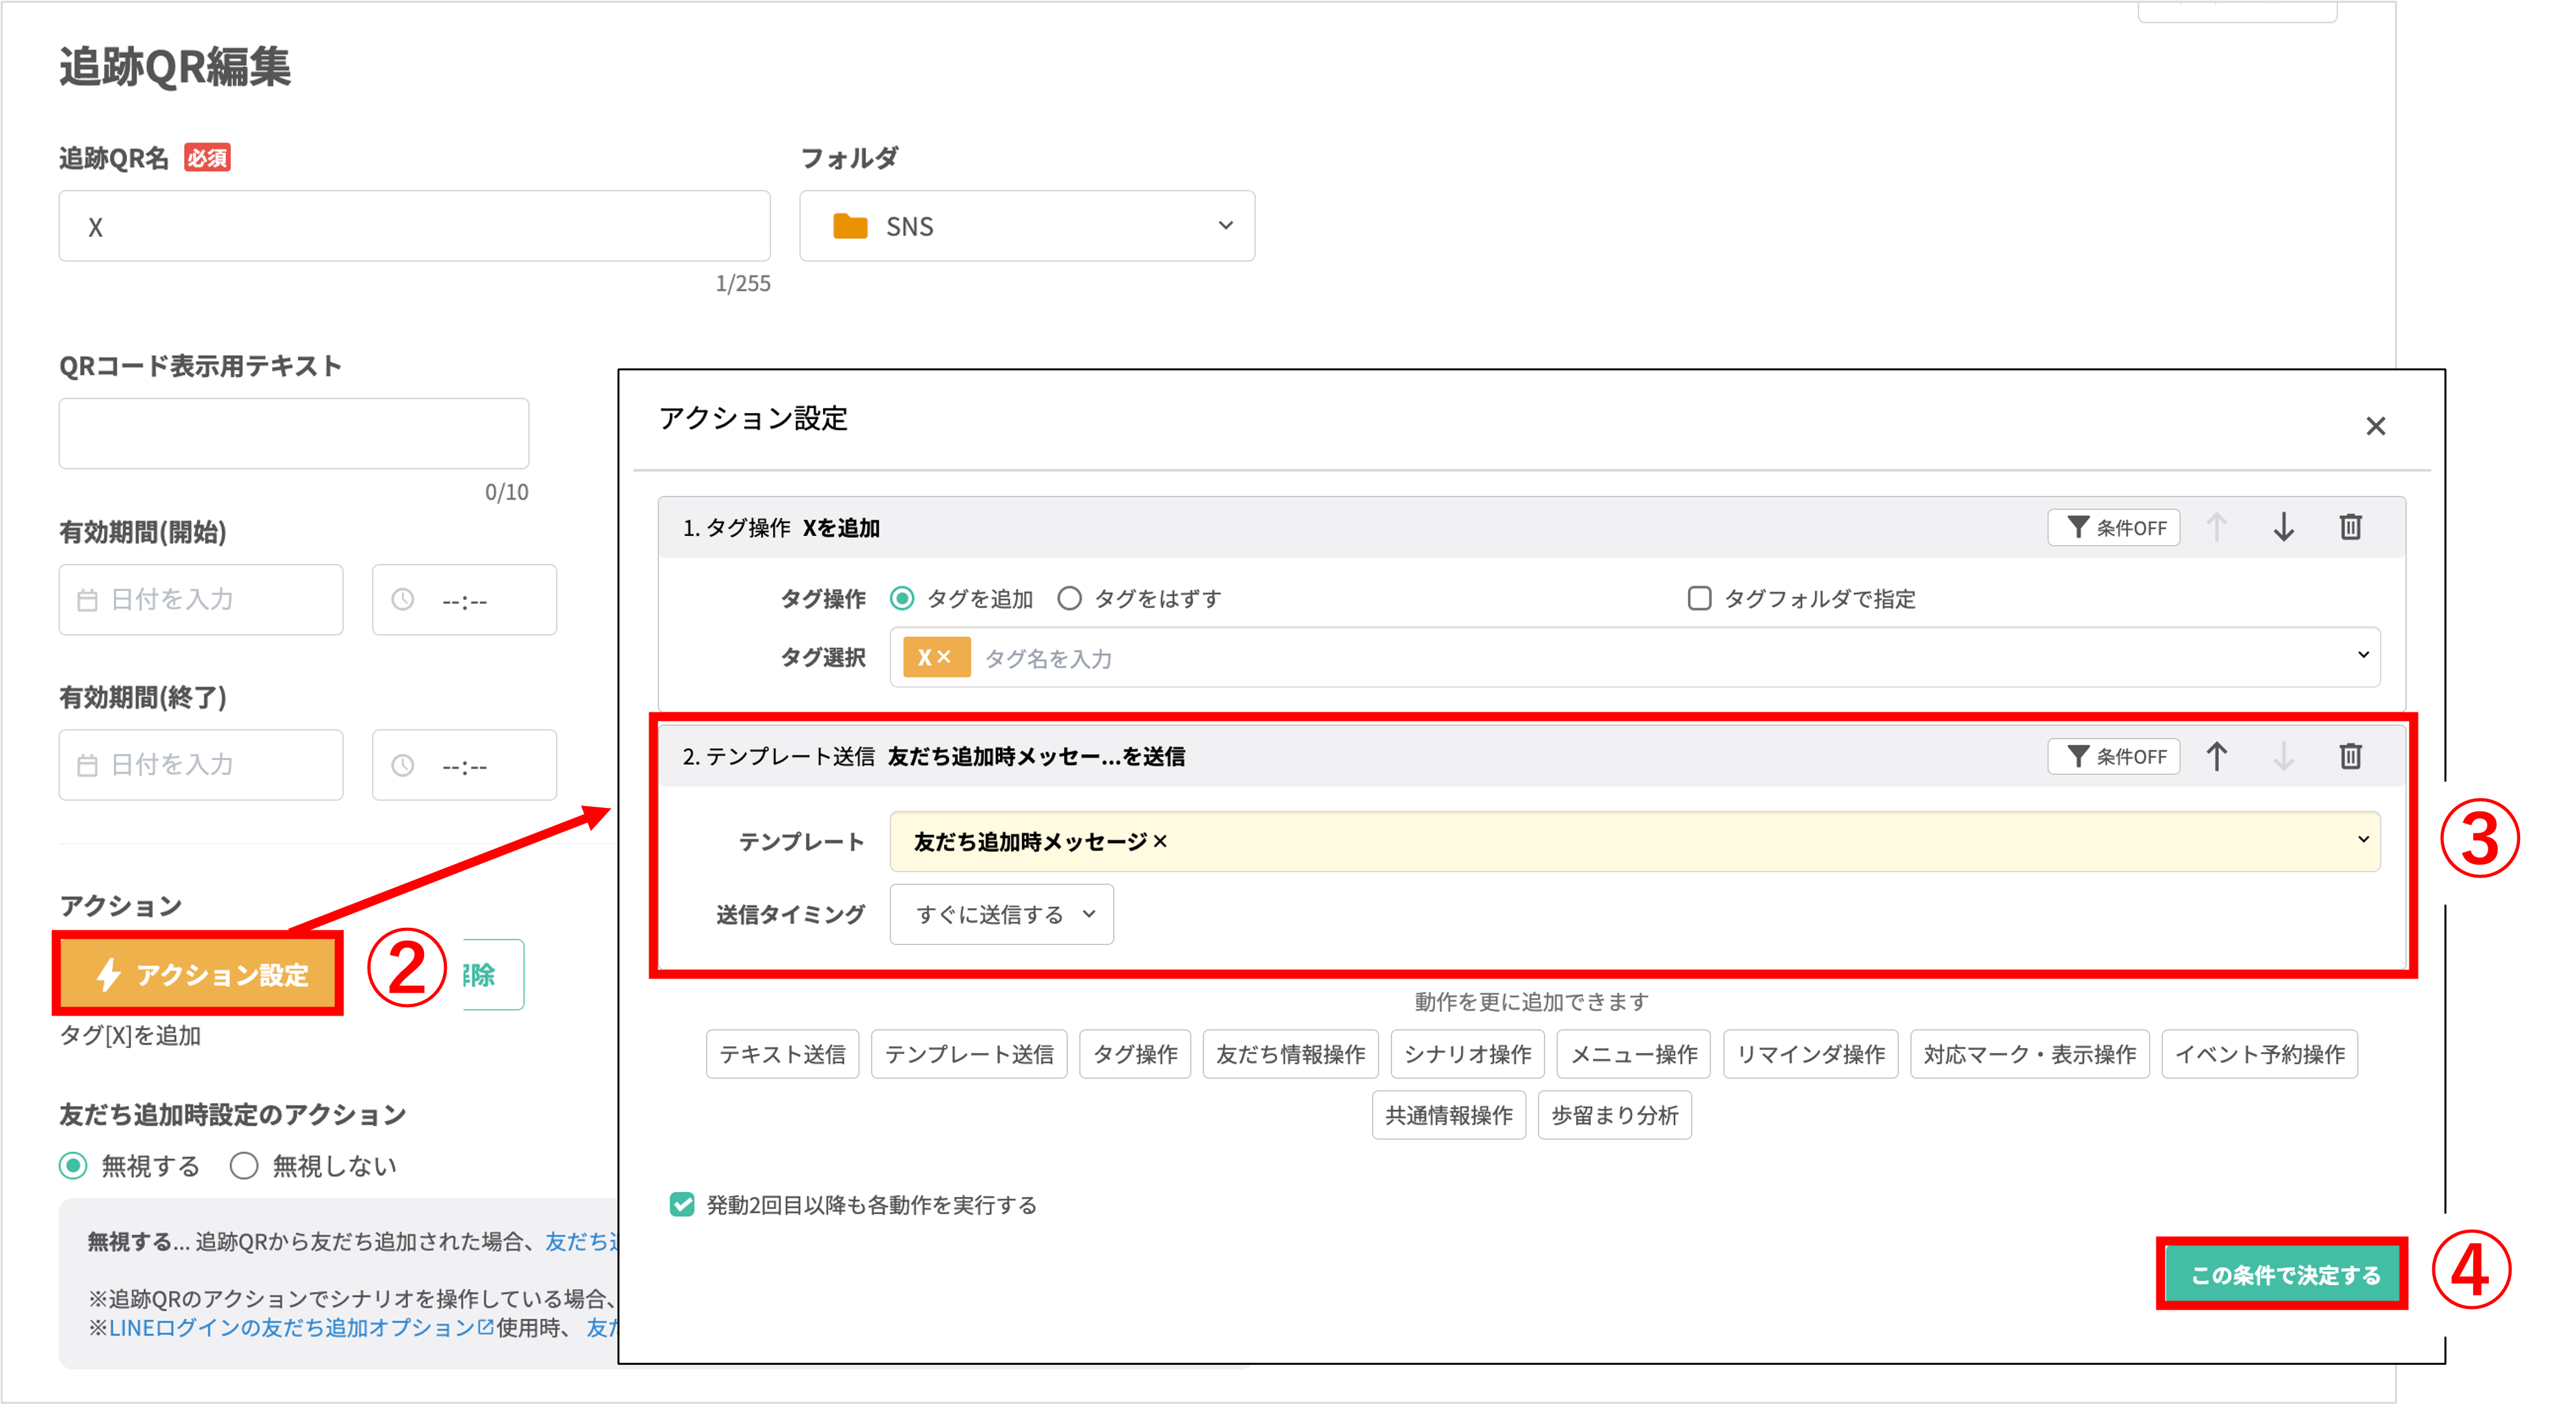Select タグをはずす radio option
The height and width of the screenshot is (1404, 2576).
[x=1069, y=598]
